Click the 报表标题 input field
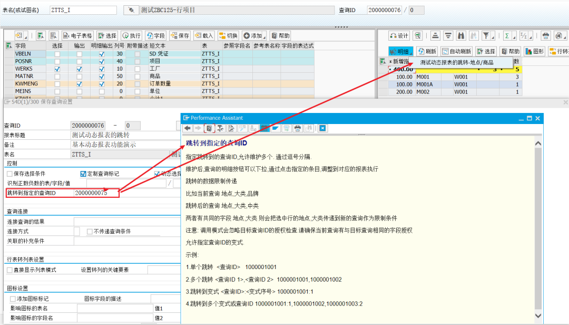This screenshot has height=325, width=569. click(x=126, y=135)
